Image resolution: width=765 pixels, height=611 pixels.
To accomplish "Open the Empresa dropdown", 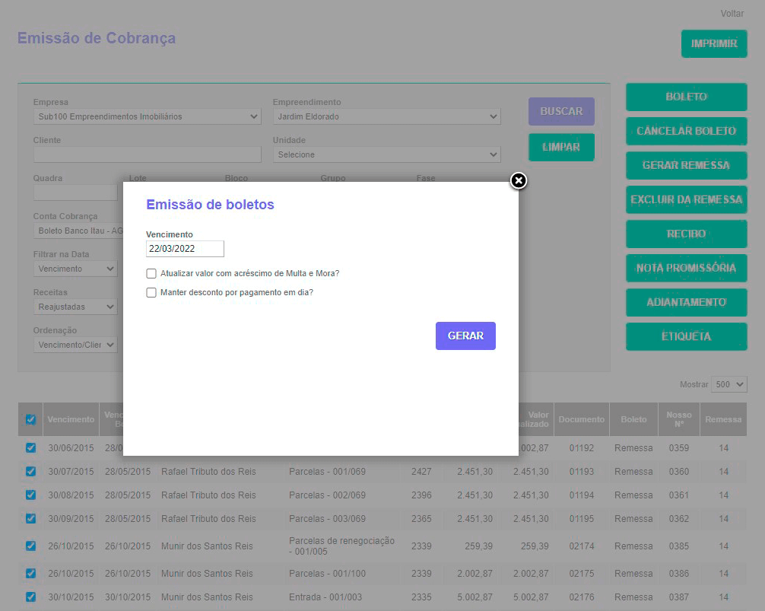I will tap(148, 117).
